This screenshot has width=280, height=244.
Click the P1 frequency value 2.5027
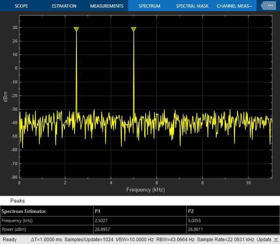pyautogui.click(x=102, y=221)
